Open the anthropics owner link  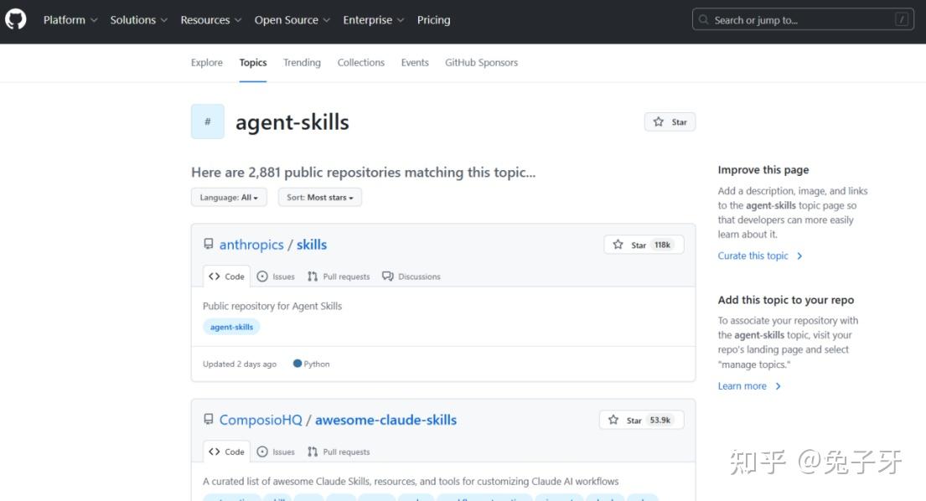[x=251, y=245]
